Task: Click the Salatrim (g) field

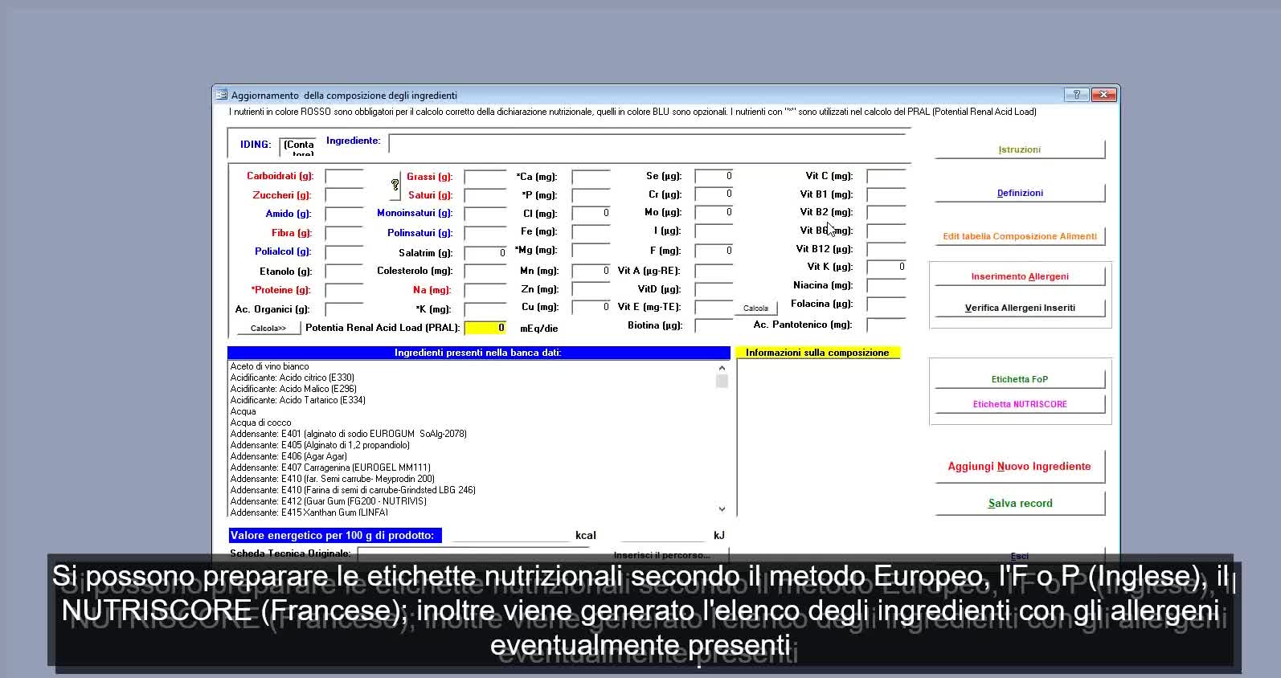Action: 485,253
